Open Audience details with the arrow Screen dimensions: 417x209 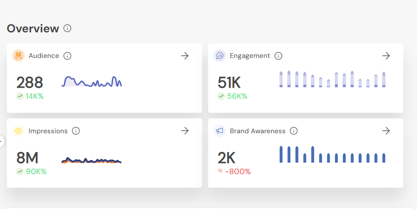185,56
